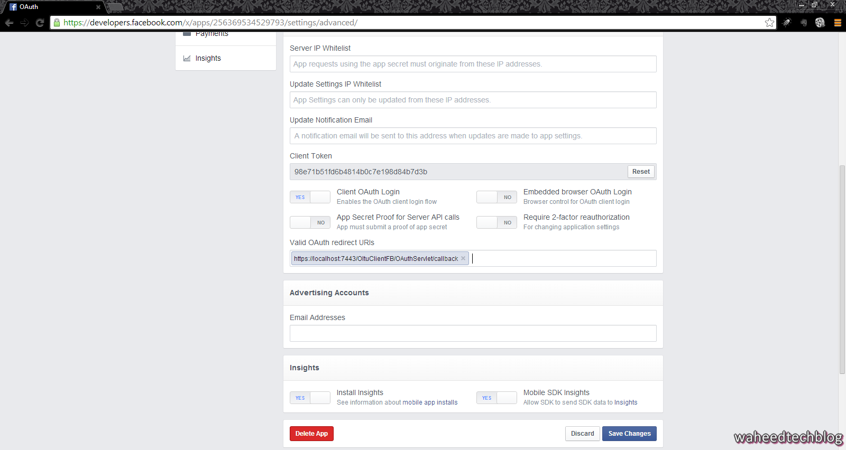Bookmark this page with the star icon

(x=769, y=23)
